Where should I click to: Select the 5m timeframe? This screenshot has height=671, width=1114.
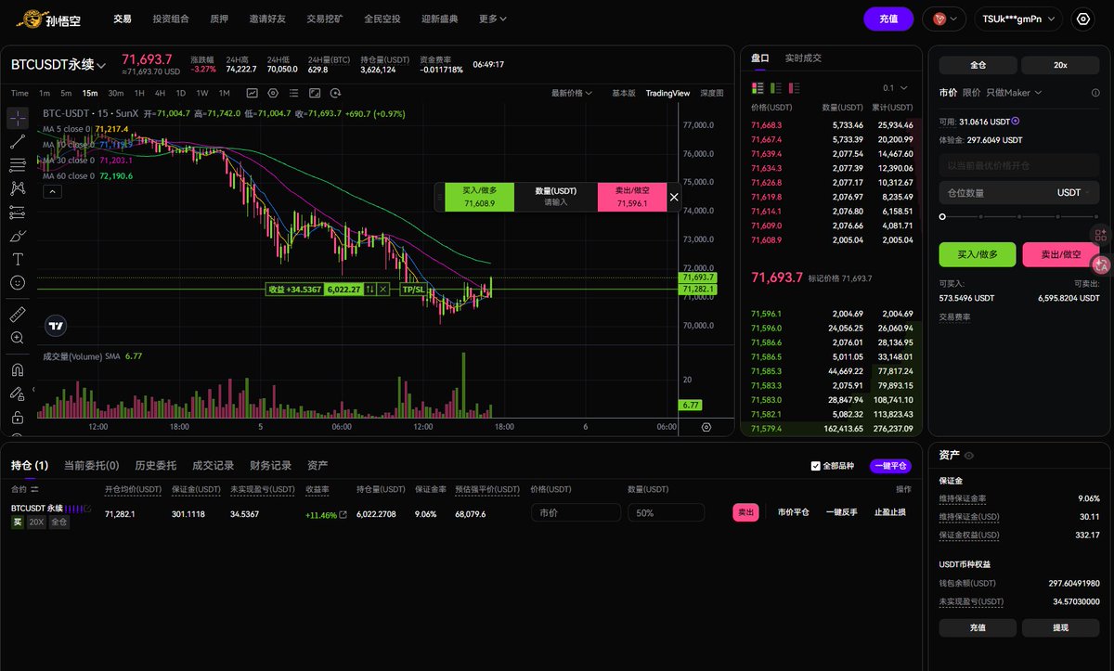[x=66, y=93]
